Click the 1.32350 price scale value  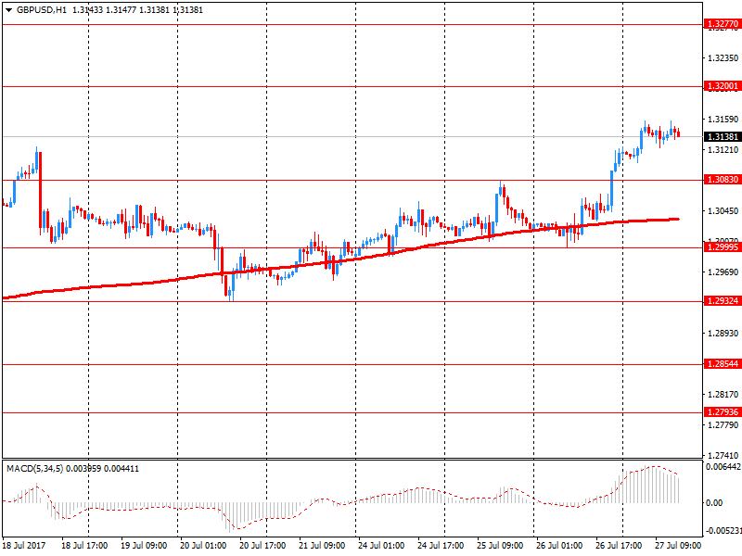pyautogui.click(x=723, y=58)
